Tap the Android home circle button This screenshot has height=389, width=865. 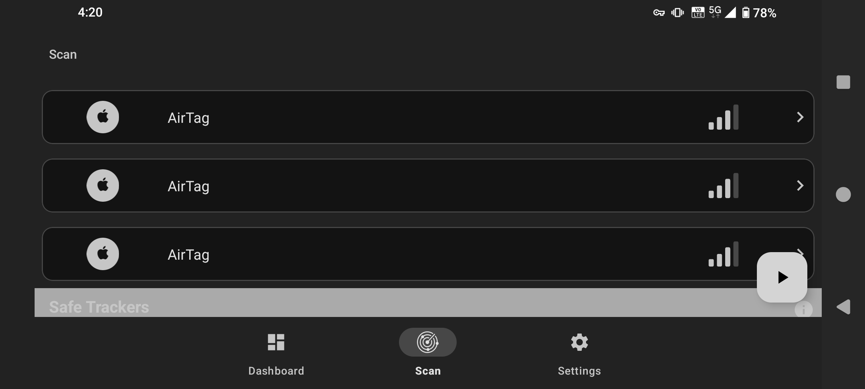843,194
